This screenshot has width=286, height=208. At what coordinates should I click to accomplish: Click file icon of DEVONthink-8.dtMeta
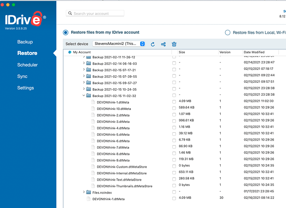coord(93,154)
